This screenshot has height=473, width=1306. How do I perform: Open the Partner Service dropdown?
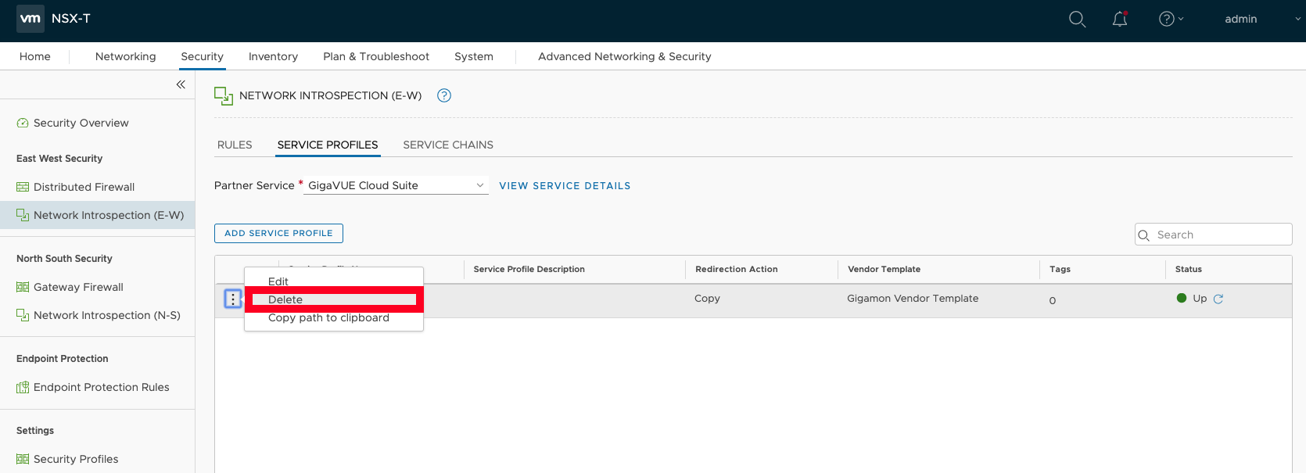396,185
